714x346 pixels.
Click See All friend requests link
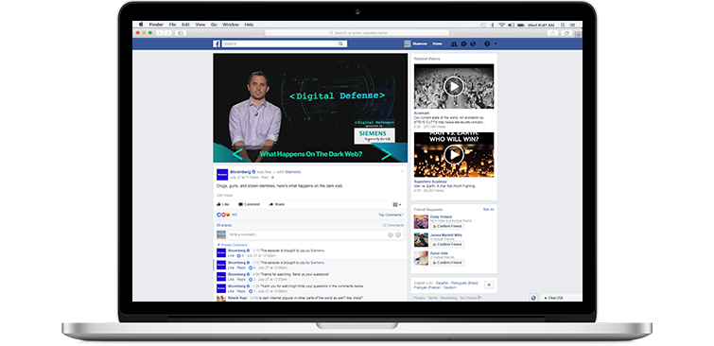pyautogui.click(x=488, y=210)
